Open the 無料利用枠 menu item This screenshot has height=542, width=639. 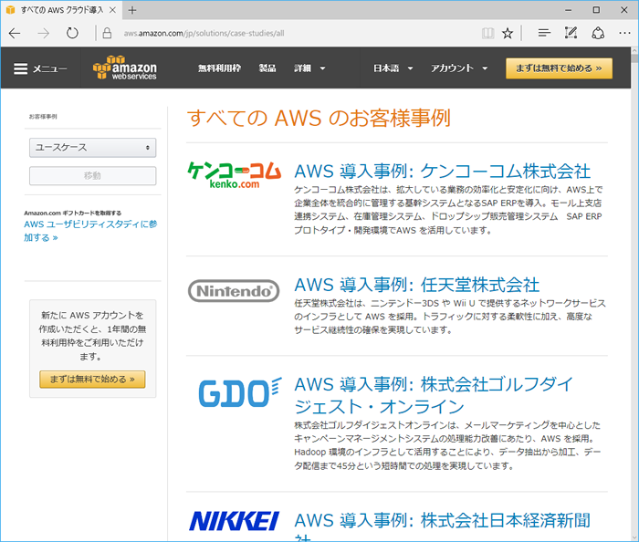click(220, 68)
